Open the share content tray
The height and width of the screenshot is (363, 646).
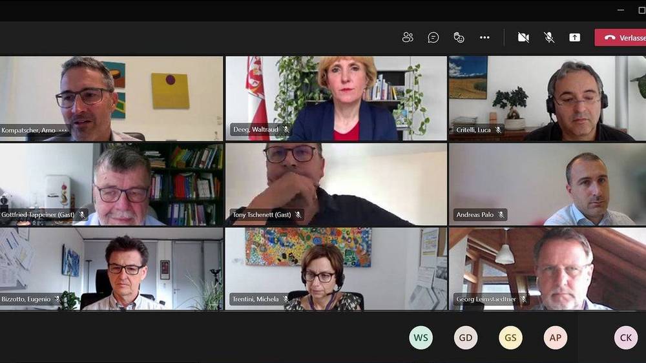[575, 37]
